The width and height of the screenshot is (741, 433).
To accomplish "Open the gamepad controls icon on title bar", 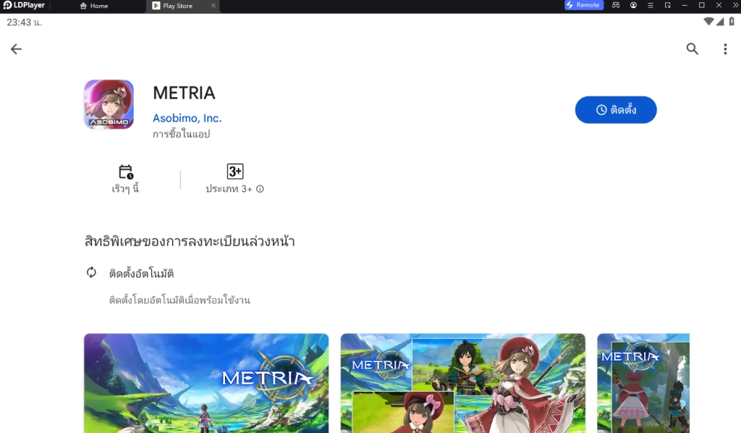I will (x=615, y=6).
